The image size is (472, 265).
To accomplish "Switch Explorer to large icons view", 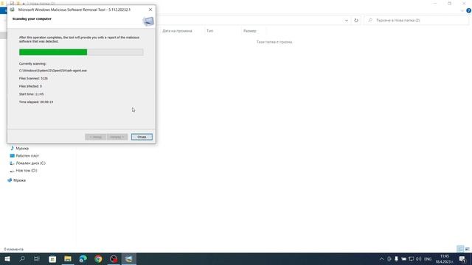I will point(467,249).
